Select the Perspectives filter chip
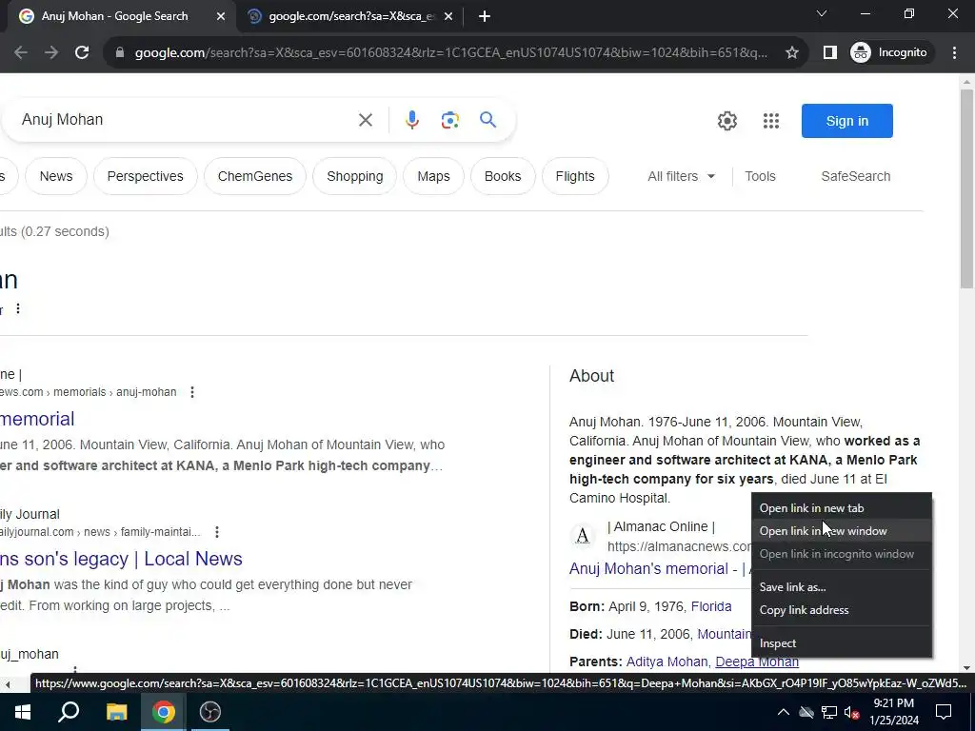 coord(146,176)
